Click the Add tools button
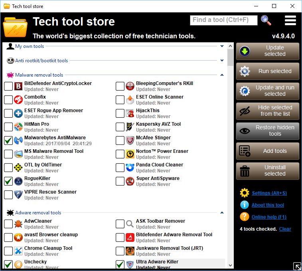Viewport: 302px width, 271px height. (x=268, y=151)
